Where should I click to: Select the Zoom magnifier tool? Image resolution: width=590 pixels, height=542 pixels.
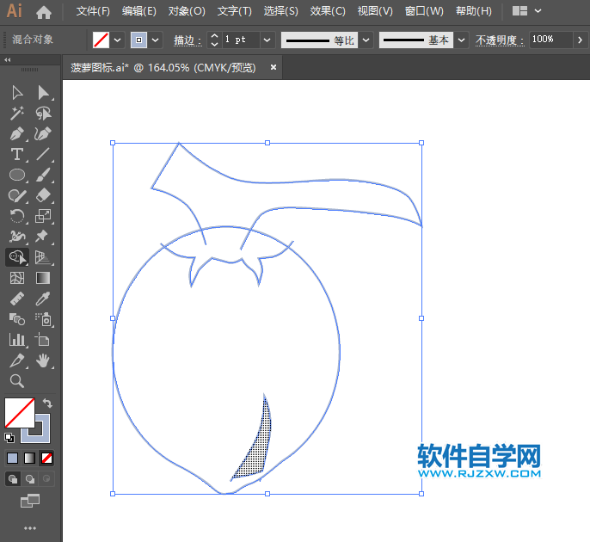tap(17, 381)
